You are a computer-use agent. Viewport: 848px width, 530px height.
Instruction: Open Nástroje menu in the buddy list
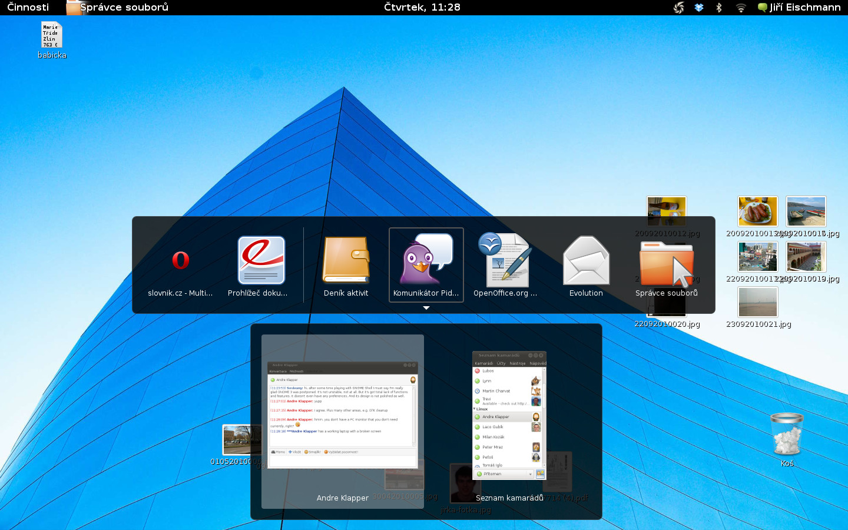(x=518, y=363)
